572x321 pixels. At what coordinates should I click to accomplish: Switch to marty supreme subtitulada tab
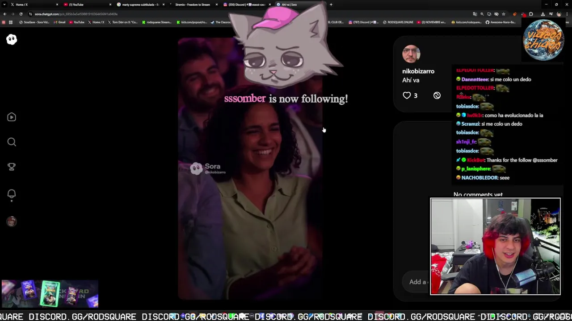(x=141, y=4)
